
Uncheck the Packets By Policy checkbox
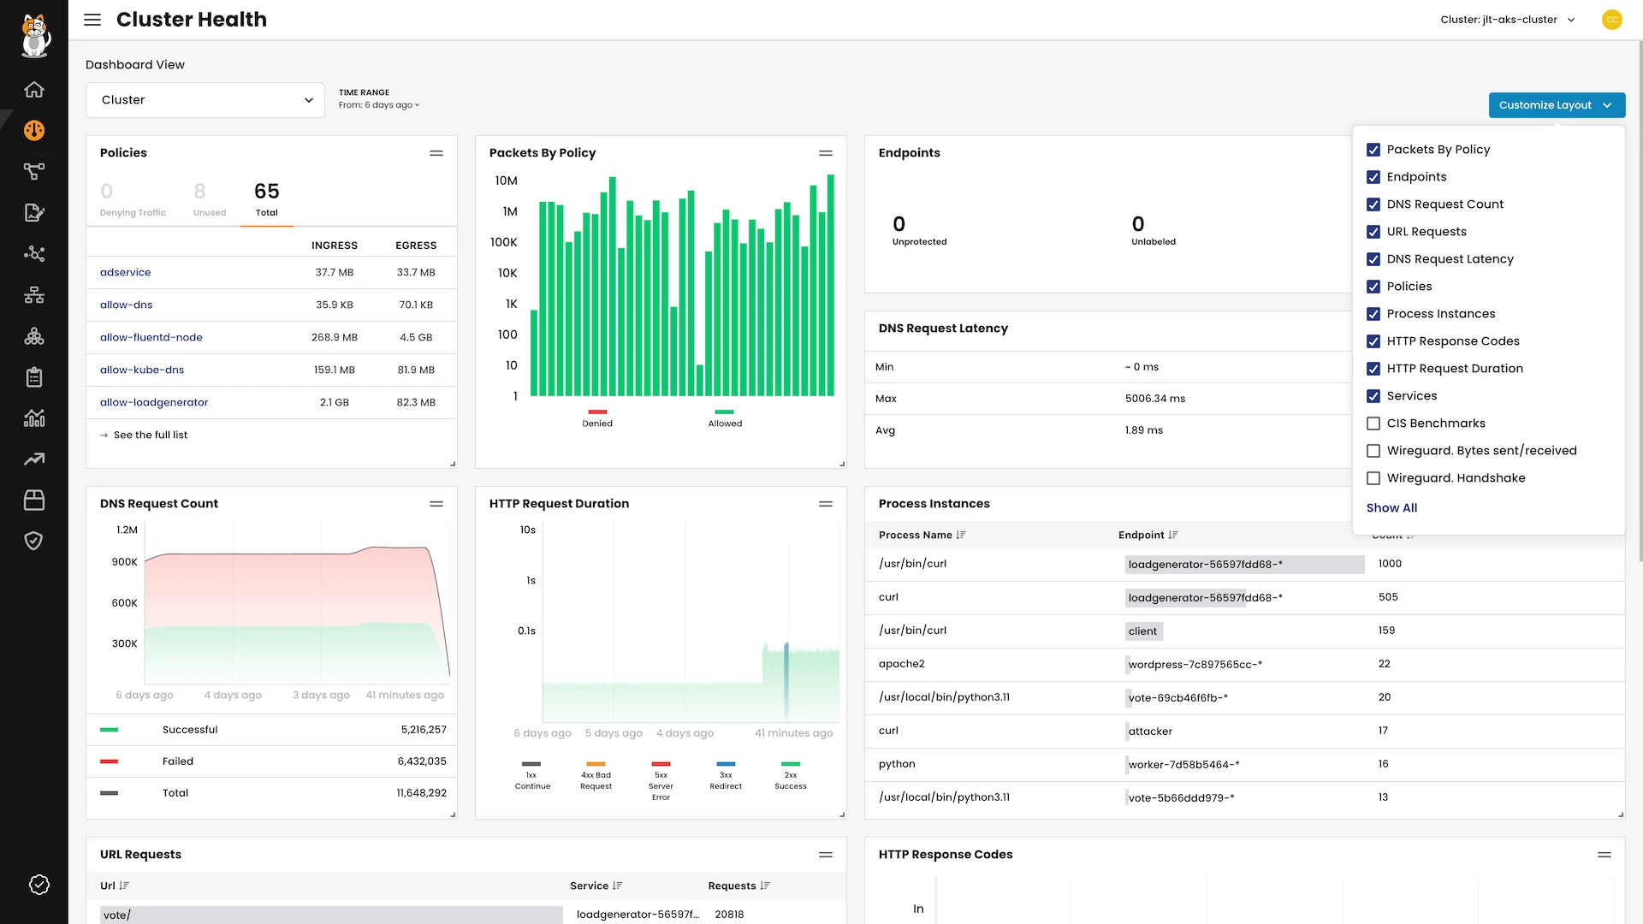coord(1373,150)
